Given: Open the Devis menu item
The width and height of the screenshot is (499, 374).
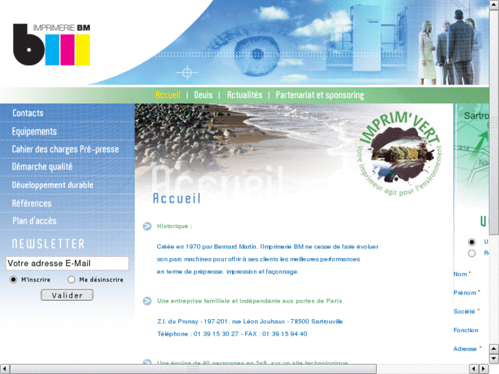Looking at the screenshot, I should (203, 95).
